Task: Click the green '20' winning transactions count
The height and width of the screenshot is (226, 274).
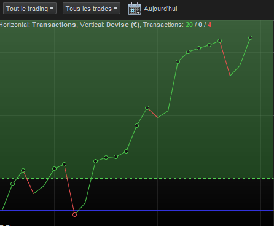Action: (189, 25)
